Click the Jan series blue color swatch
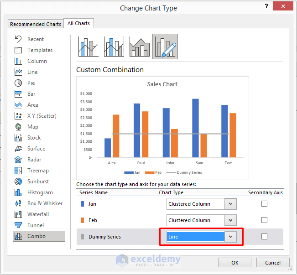 83,204
